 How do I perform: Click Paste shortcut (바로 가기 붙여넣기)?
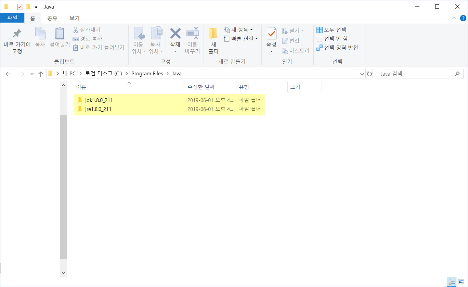[99, 48]
